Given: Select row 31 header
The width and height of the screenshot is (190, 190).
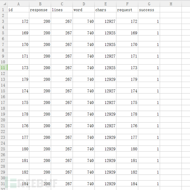Looking at the screenshot, I should pyautogui.click(x=4, y=184).
